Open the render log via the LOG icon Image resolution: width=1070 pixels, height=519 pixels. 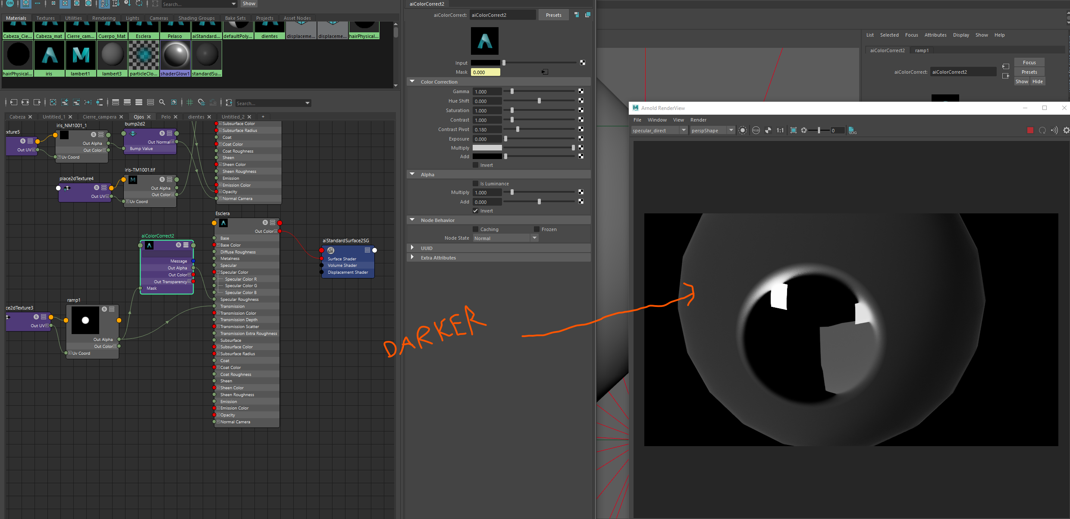(853, 131)
